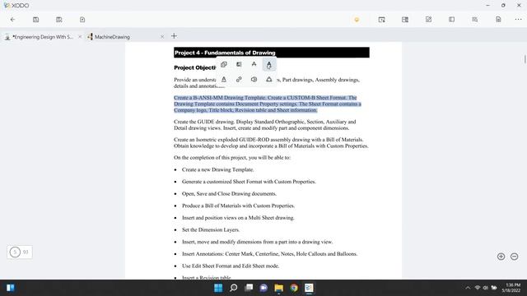Click the strikeout text icon in the popup
Screen dimensions: 527x296
pyautogui.click(x=254, y=64)
